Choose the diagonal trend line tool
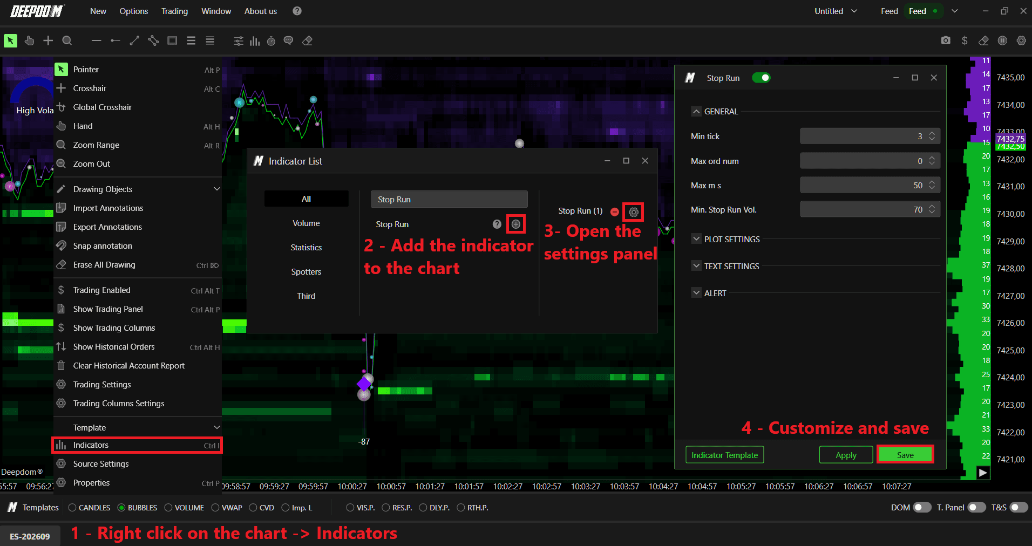The height and width of the screenshot is (546, 1032). click(x=134, y=40)
